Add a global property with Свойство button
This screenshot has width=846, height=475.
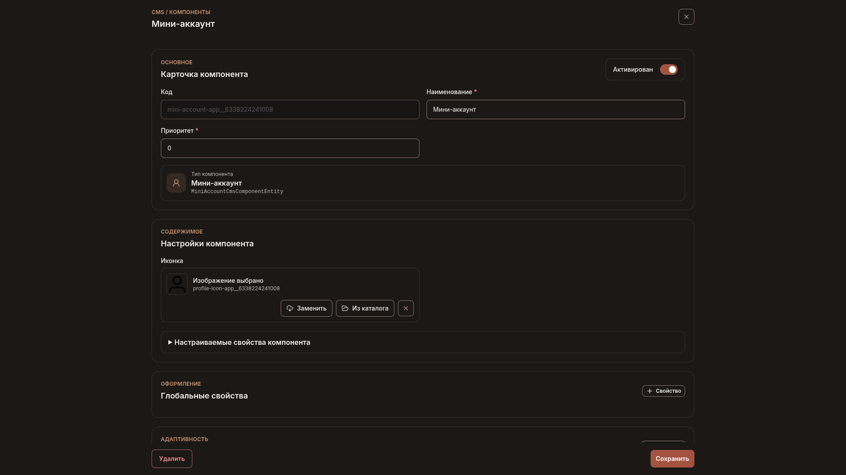(x=663, y=391)
